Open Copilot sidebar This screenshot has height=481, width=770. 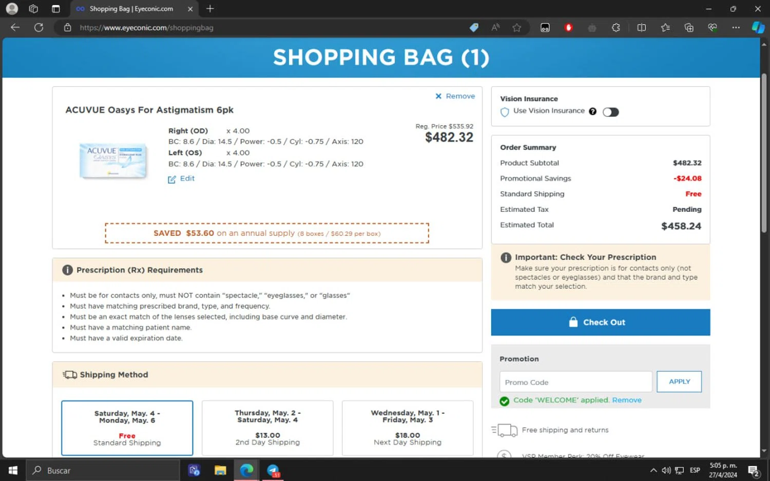(758, 28)
